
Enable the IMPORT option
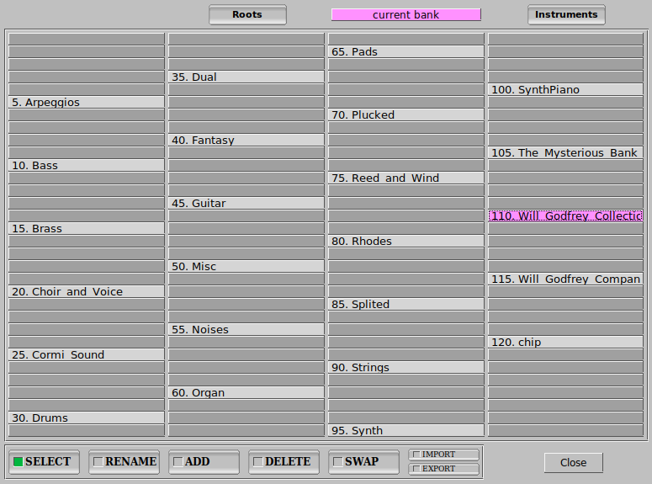point(443,455)
